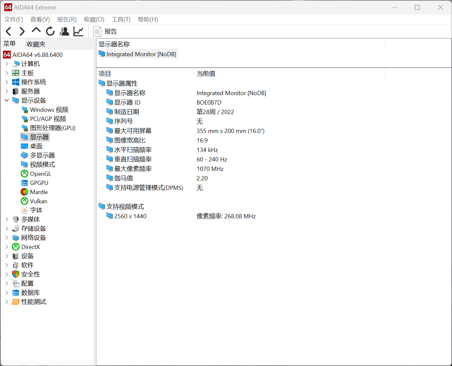The height and width of the screenshot is (366, 452).
Task: Click the 安全性 shield icon
Action: point(16,274)
